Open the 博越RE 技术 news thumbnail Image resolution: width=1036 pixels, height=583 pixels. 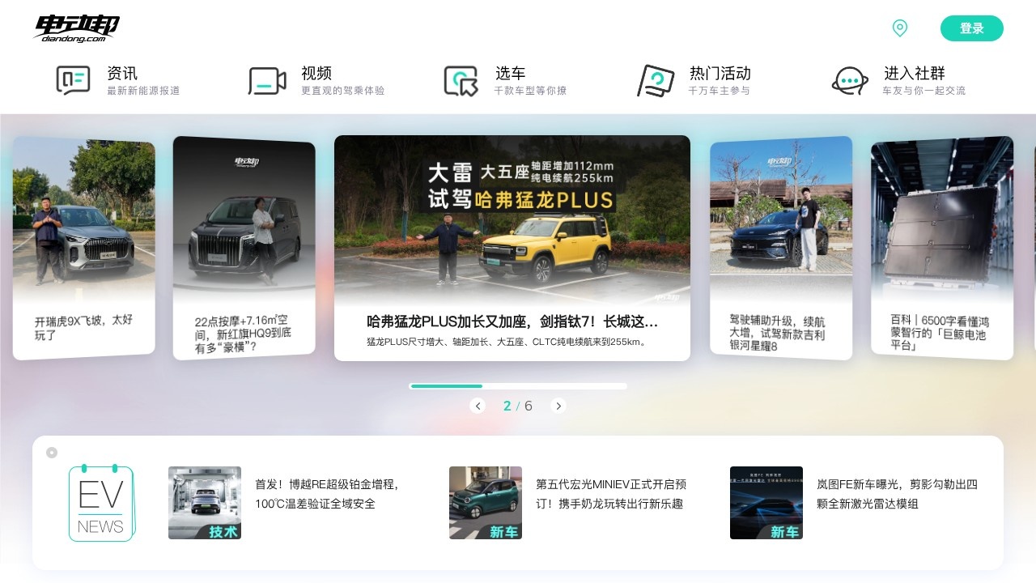[205, 503]
